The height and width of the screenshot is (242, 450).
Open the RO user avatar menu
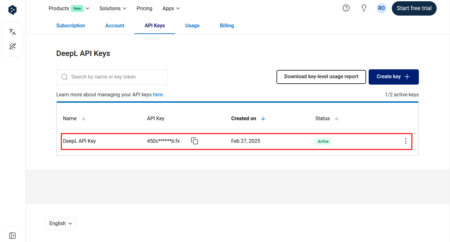coord(382,8)
